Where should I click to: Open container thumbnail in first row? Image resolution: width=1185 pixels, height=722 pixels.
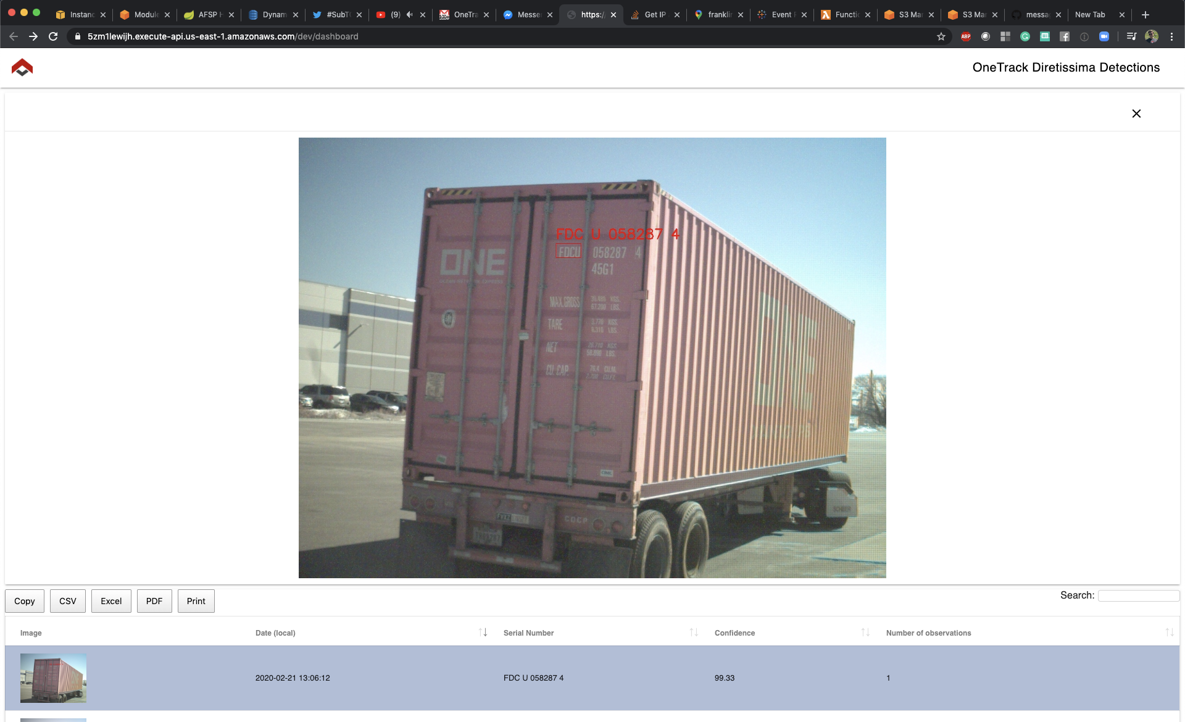53,678
